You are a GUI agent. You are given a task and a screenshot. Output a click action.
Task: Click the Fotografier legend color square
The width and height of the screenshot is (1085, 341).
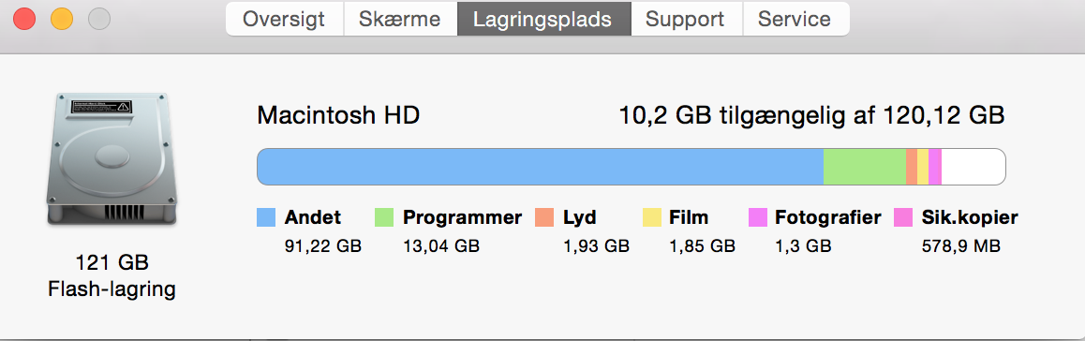tap(758, 218)
